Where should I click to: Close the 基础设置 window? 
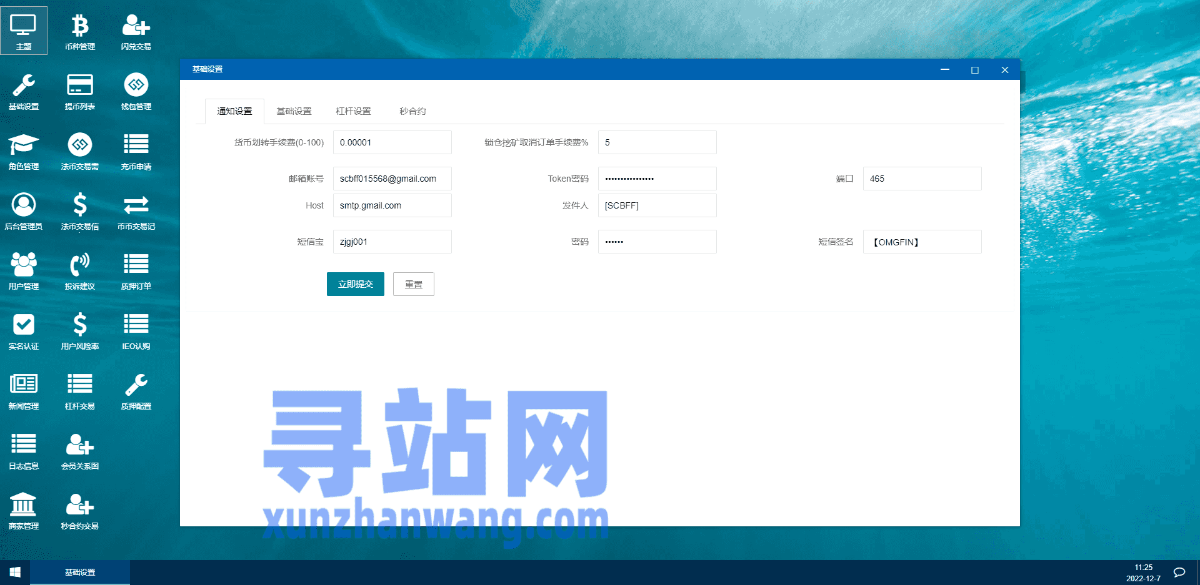click(x=1005, y=69)
